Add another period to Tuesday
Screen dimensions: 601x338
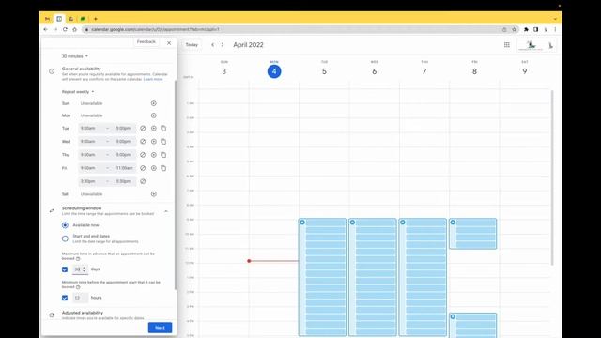tap(154, 129)
